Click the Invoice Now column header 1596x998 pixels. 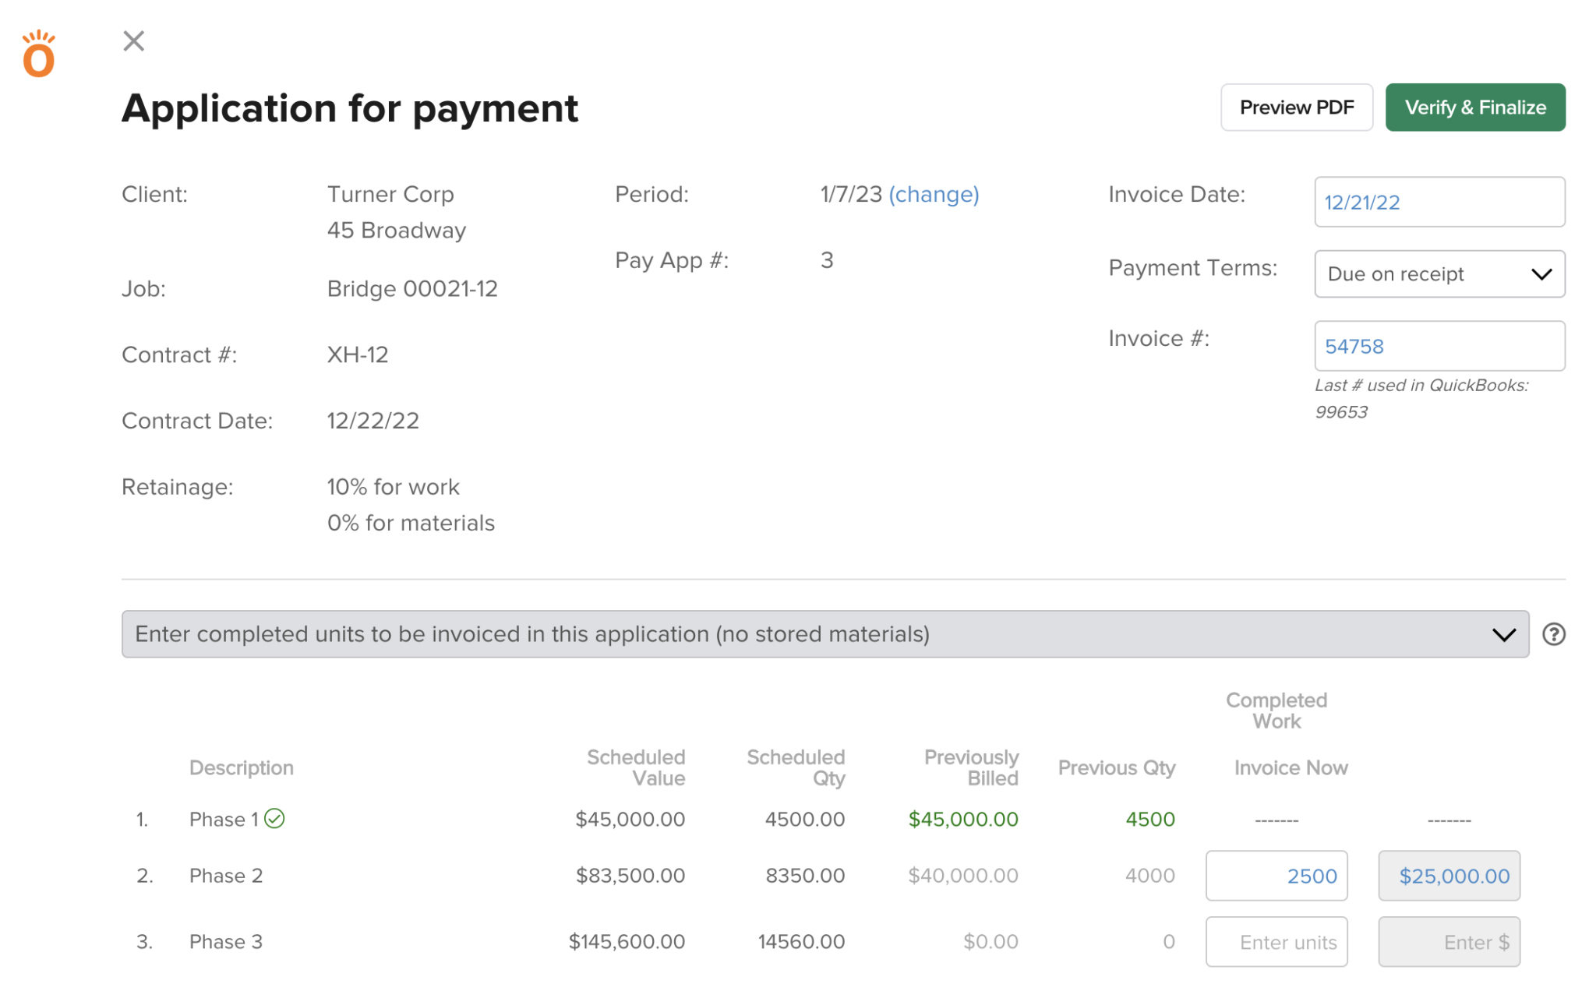pyautogui.click(x=1291, y=767)
